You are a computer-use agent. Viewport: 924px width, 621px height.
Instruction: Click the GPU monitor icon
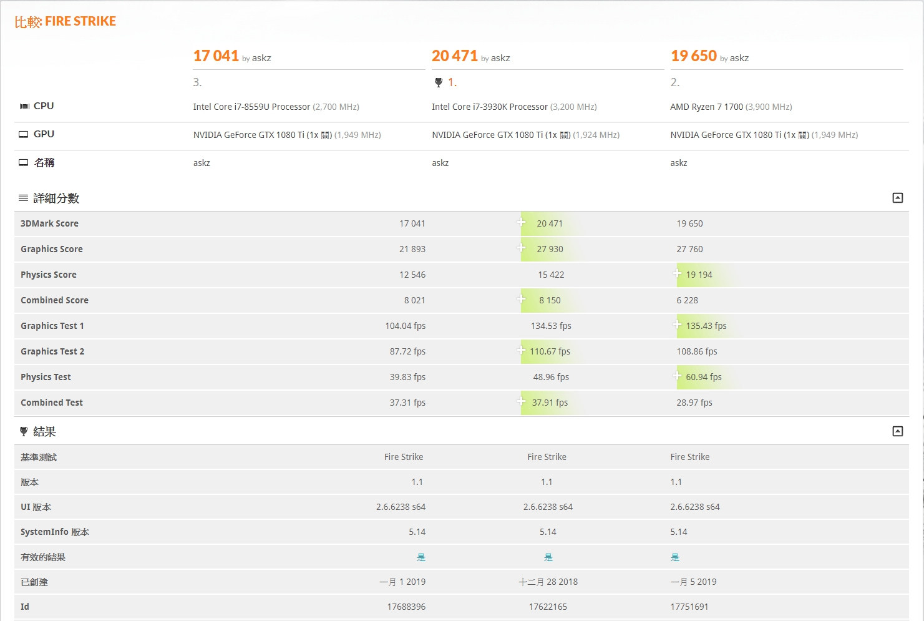24,134
